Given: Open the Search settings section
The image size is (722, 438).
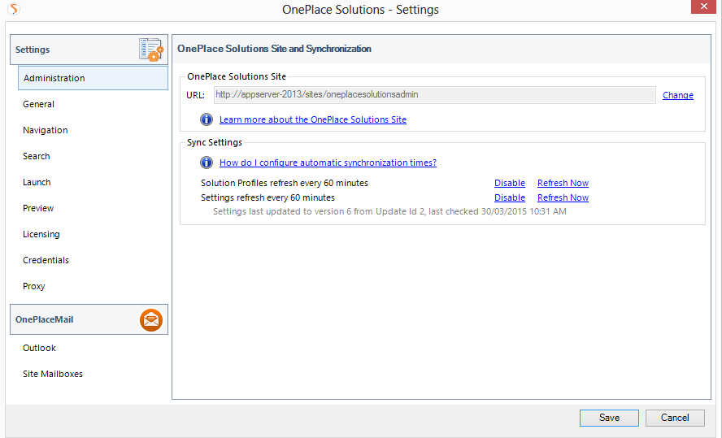Looking at the screenshot, I should click(x=37, y=156).
